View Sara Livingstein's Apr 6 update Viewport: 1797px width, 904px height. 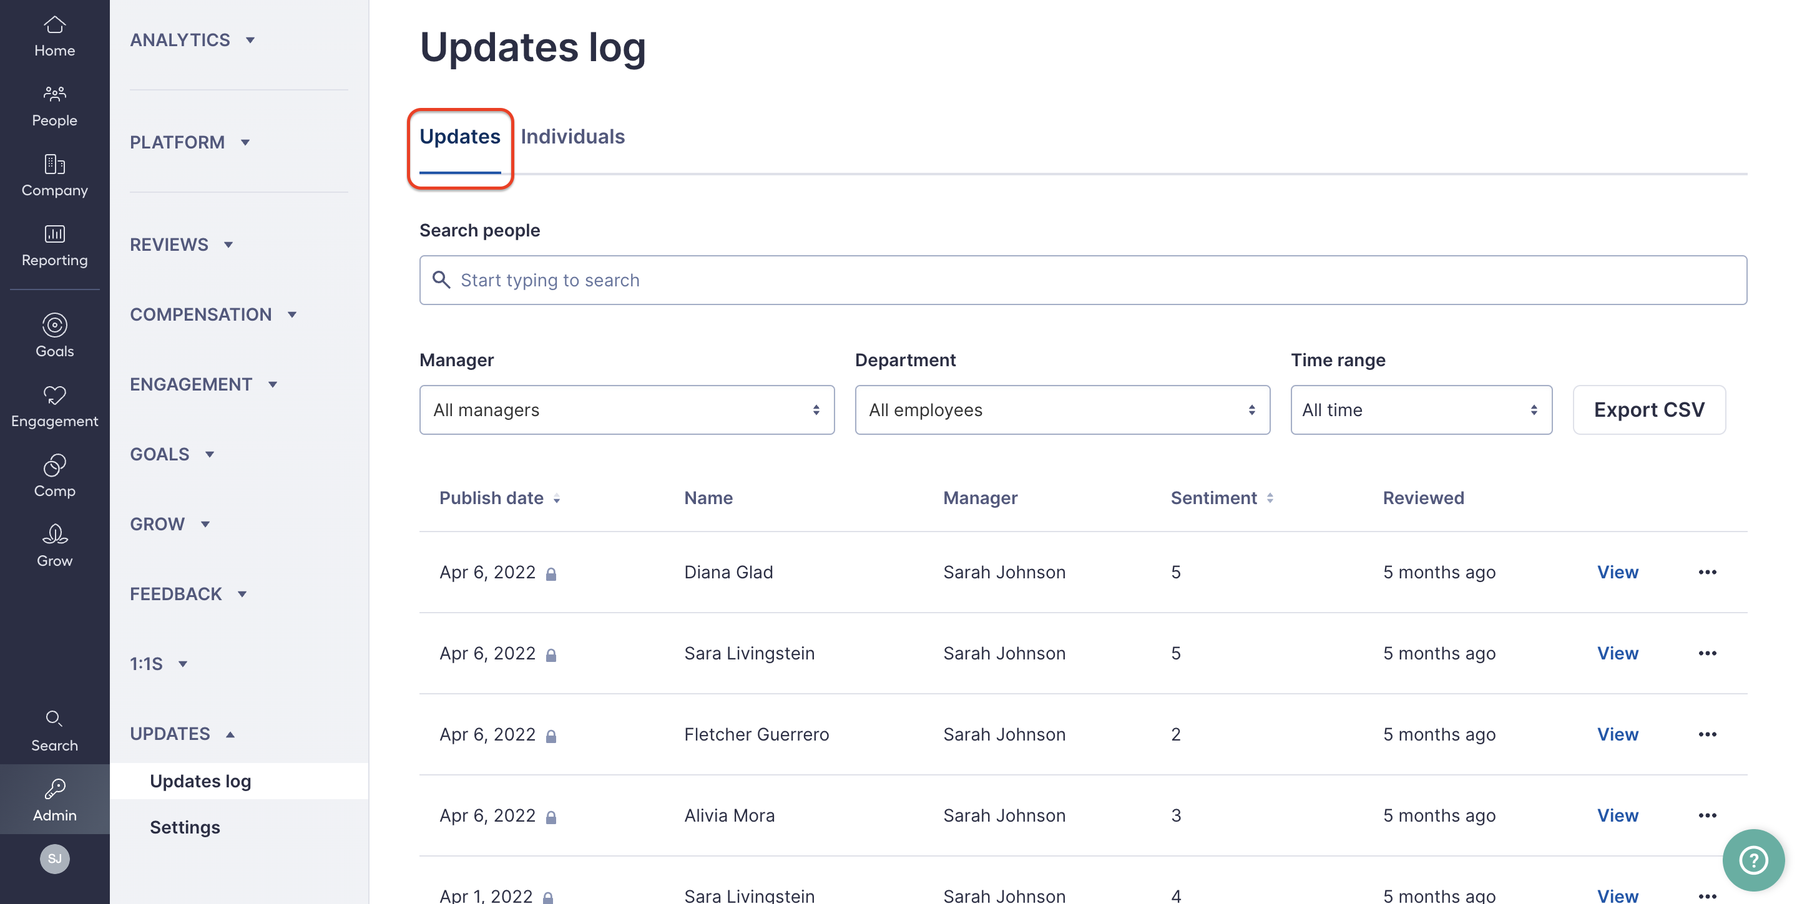point(1618,653)
